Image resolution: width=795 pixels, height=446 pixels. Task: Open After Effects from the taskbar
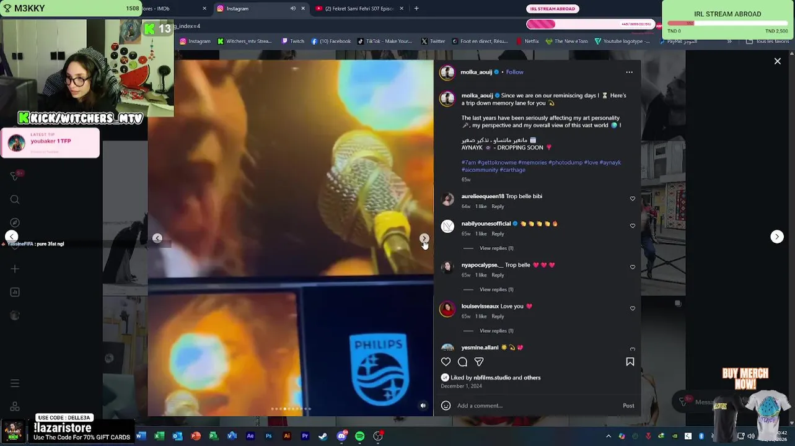250,436
